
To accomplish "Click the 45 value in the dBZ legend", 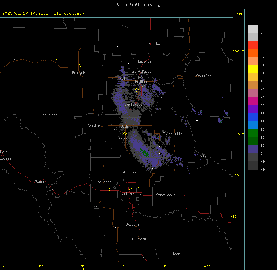I will (x=262, y=89).
